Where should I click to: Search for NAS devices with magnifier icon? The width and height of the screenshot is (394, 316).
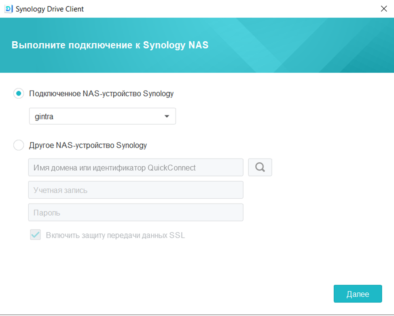point(260,167)
